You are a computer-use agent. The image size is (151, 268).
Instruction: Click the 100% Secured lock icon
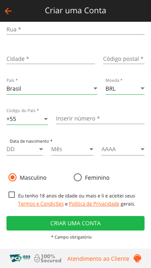(37, 258)
